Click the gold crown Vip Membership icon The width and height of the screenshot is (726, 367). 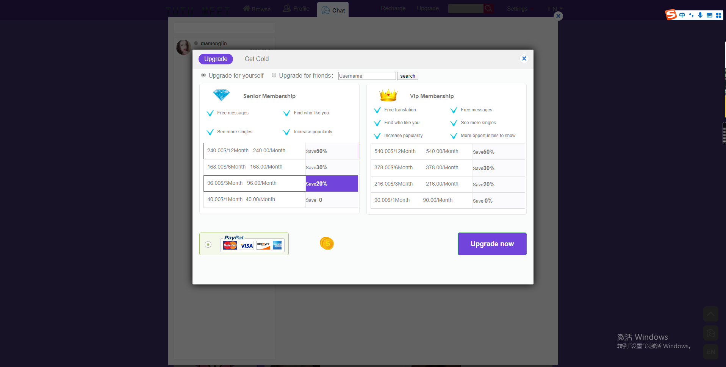click(388, 95)
